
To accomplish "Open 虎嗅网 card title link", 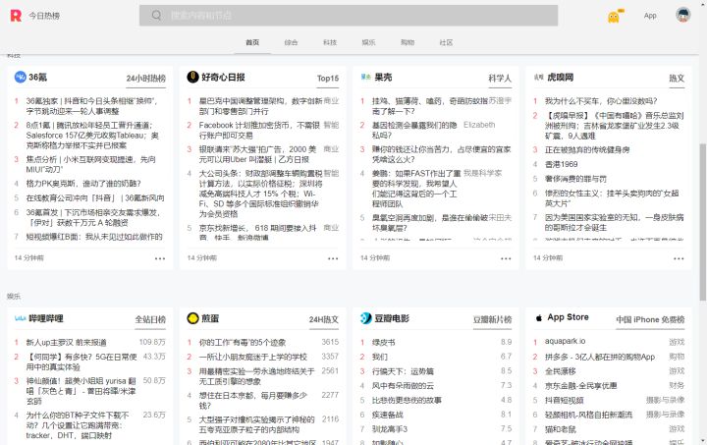I will coord(561,77).
